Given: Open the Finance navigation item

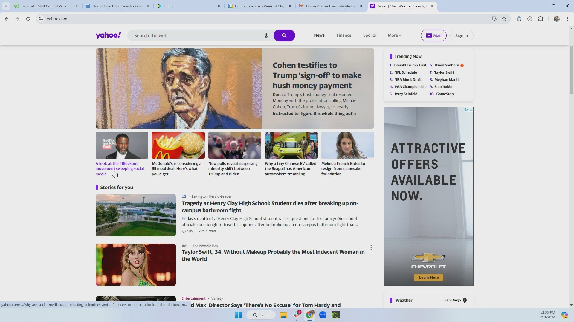Looking at the screenshot, I should pos(344,35).
